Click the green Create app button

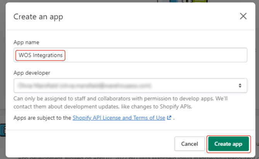pos(228,144)
